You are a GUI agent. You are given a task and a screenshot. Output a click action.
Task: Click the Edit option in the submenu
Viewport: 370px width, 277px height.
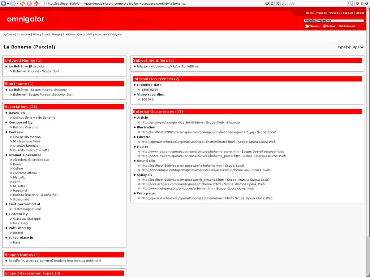coord(90,34)
